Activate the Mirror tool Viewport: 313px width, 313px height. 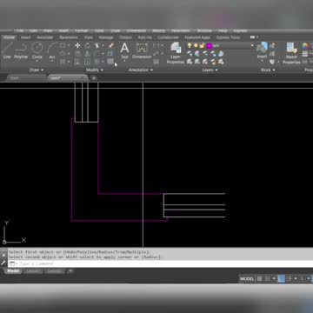[87, 54]
